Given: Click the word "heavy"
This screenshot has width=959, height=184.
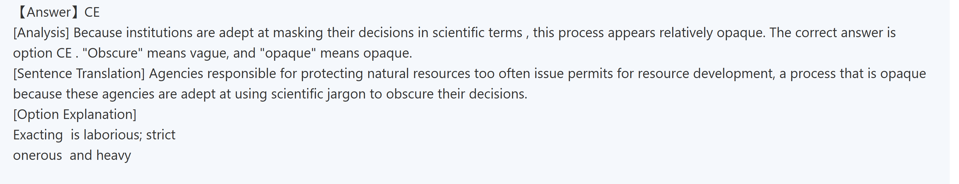Looking at the screenshot, I should (x=113, y=156).
